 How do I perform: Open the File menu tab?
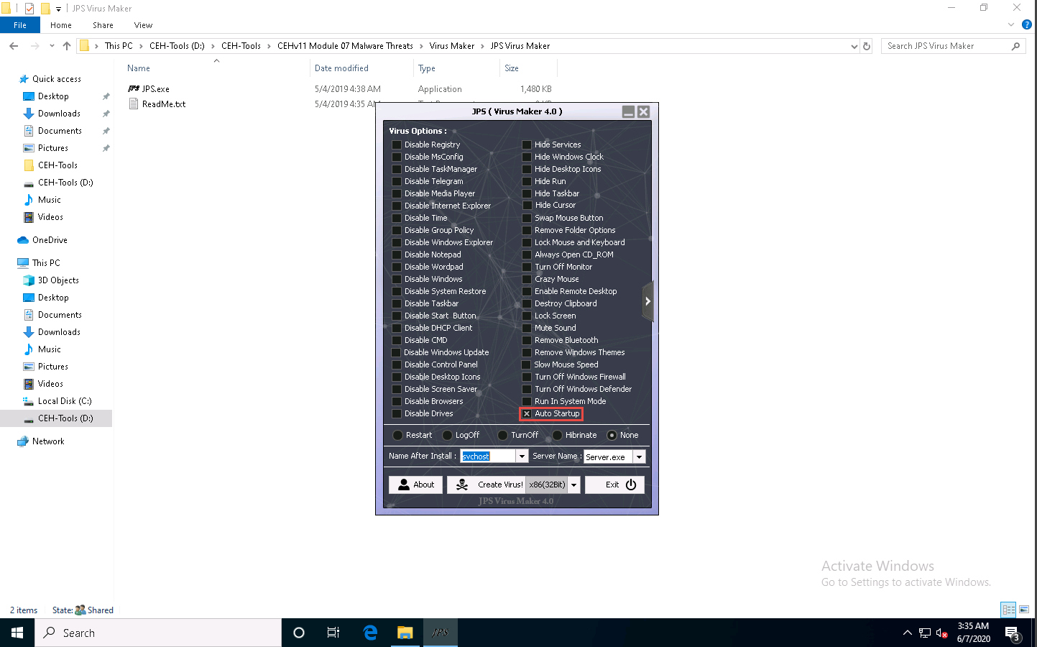click(20, 25)
